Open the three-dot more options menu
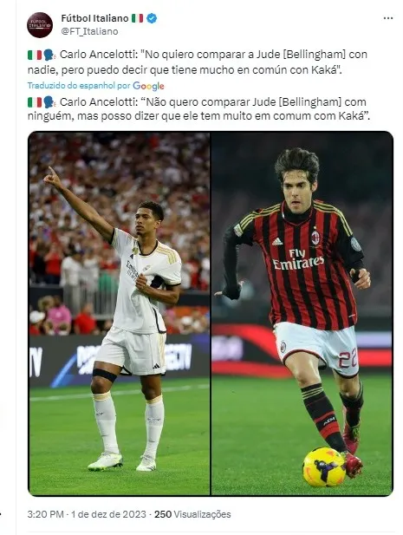Viewport: 403px width, 535px height. point(388,18)
